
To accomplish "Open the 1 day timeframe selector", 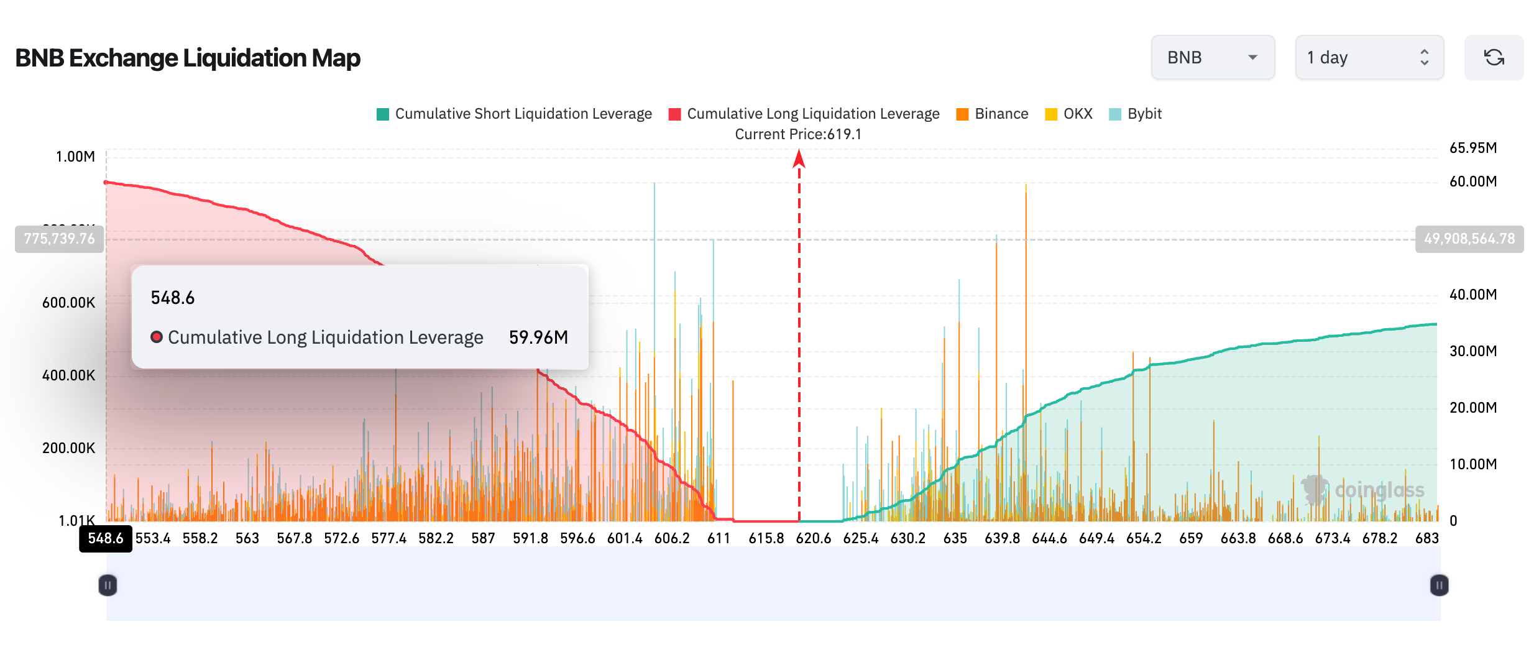I will pos(1369,57).
